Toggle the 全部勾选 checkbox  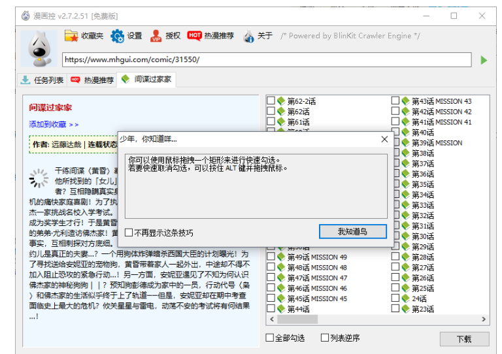point(270,338)
